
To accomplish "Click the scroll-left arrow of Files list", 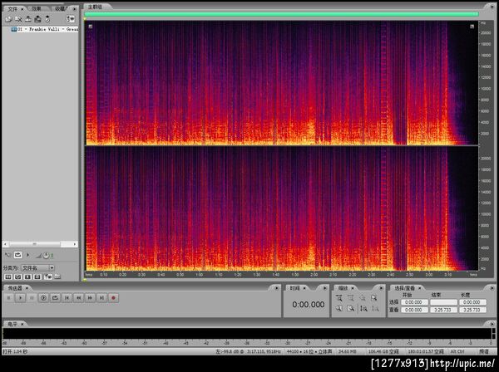I will pos(5,244).
